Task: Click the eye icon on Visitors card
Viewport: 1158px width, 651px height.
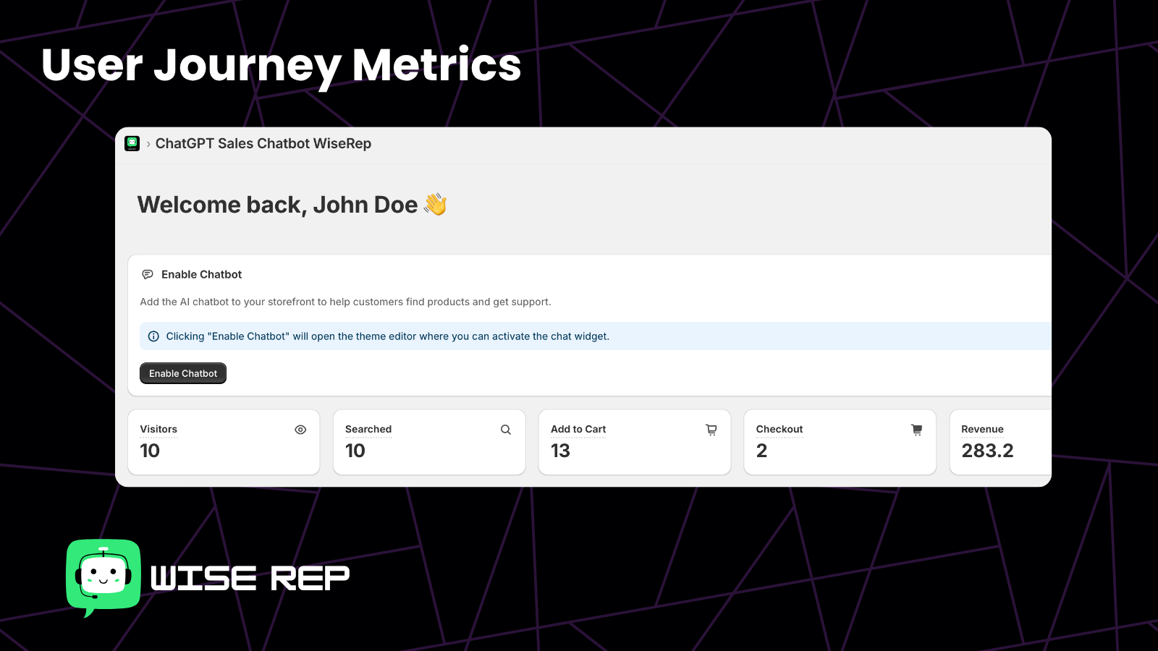Action: pos(300,430)
